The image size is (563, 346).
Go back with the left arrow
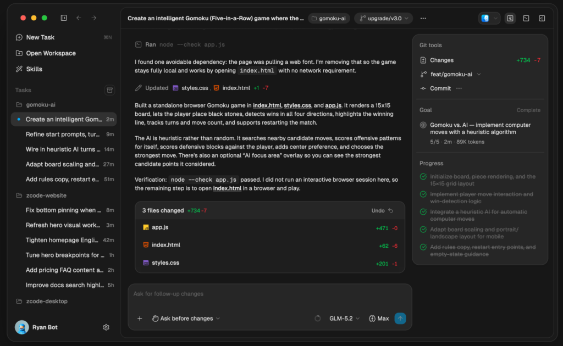click(79, 18)
